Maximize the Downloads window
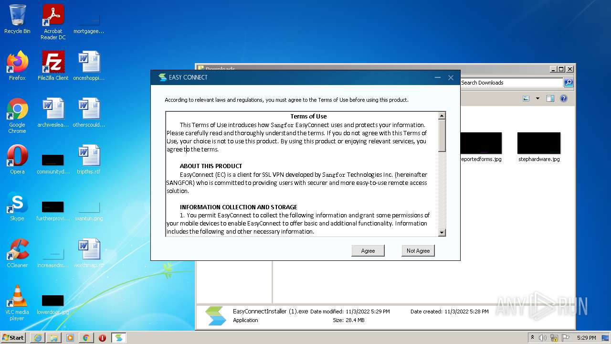The width and height of the screenshot is (611, 344). coord(561,69)
